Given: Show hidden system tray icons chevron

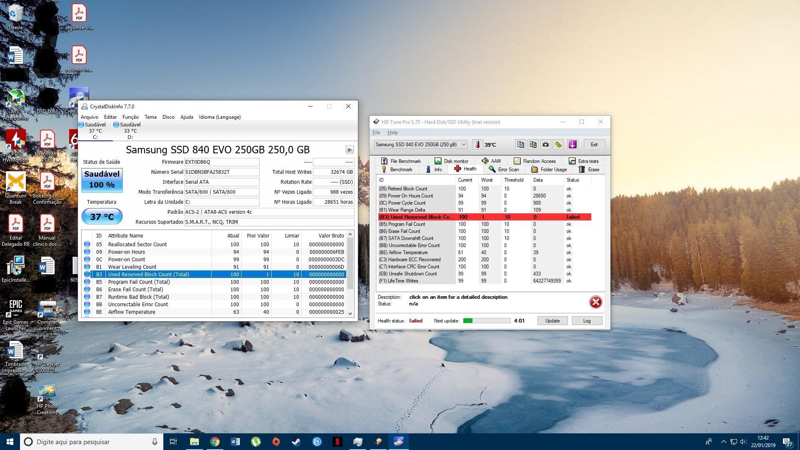Looking at the screenshot, I should click(x=723, y=442).
